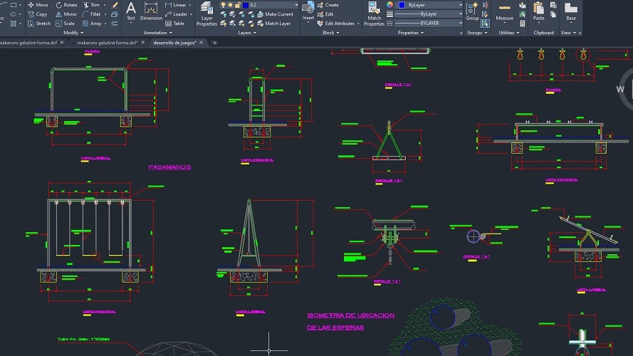This screenshot has width=633, height=356.
Task: Open the Linear dimension dropdown arrow
Action: pyautogui.click(x=189, y=5)
